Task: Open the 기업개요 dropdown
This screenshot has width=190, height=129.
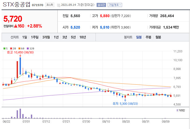Action: [x=115, y=5]
